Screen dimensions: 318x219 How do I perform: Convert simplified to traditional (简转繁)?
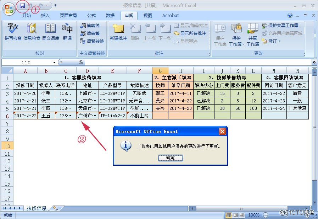90,33
